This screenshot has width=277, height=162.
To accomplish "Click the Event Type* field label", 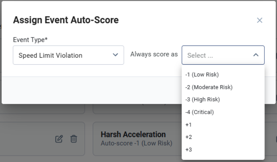I will coord(30,40).
